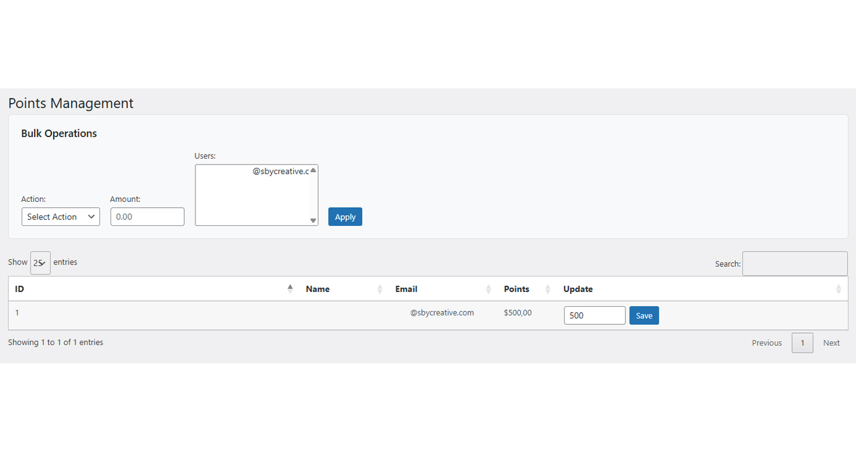
Task: Click inside the Search field
Action: coord(795,263)
